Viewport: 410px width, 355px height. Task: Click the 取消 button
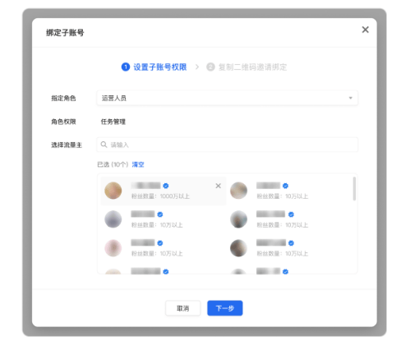pyautogui.click(x=182, y=308)
